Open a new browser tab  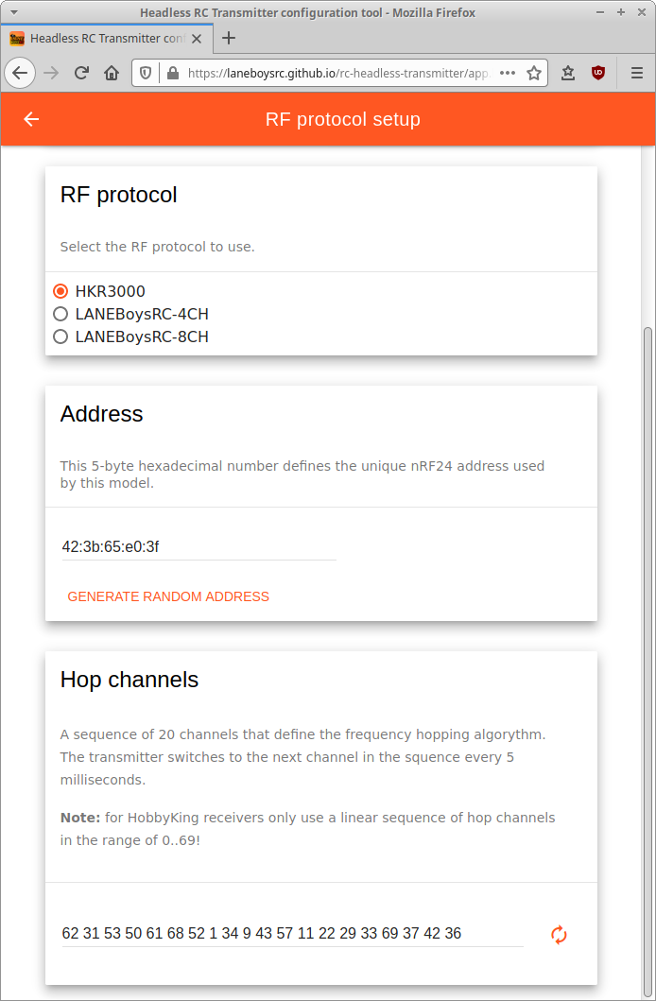click(x=228, y=39)
